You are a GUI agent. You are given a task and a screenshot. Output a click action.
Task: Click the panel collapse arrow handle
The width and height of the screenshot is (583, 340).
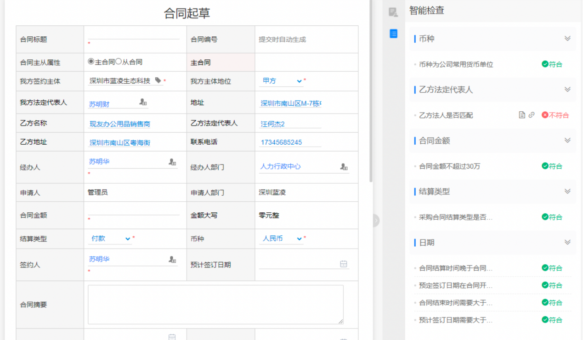pos(376,221)
